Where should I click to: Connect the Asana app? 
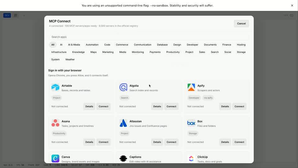pos(103,142)
